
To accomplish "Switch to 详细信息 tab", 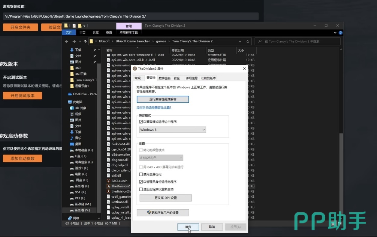I will [x=192, y=78].
